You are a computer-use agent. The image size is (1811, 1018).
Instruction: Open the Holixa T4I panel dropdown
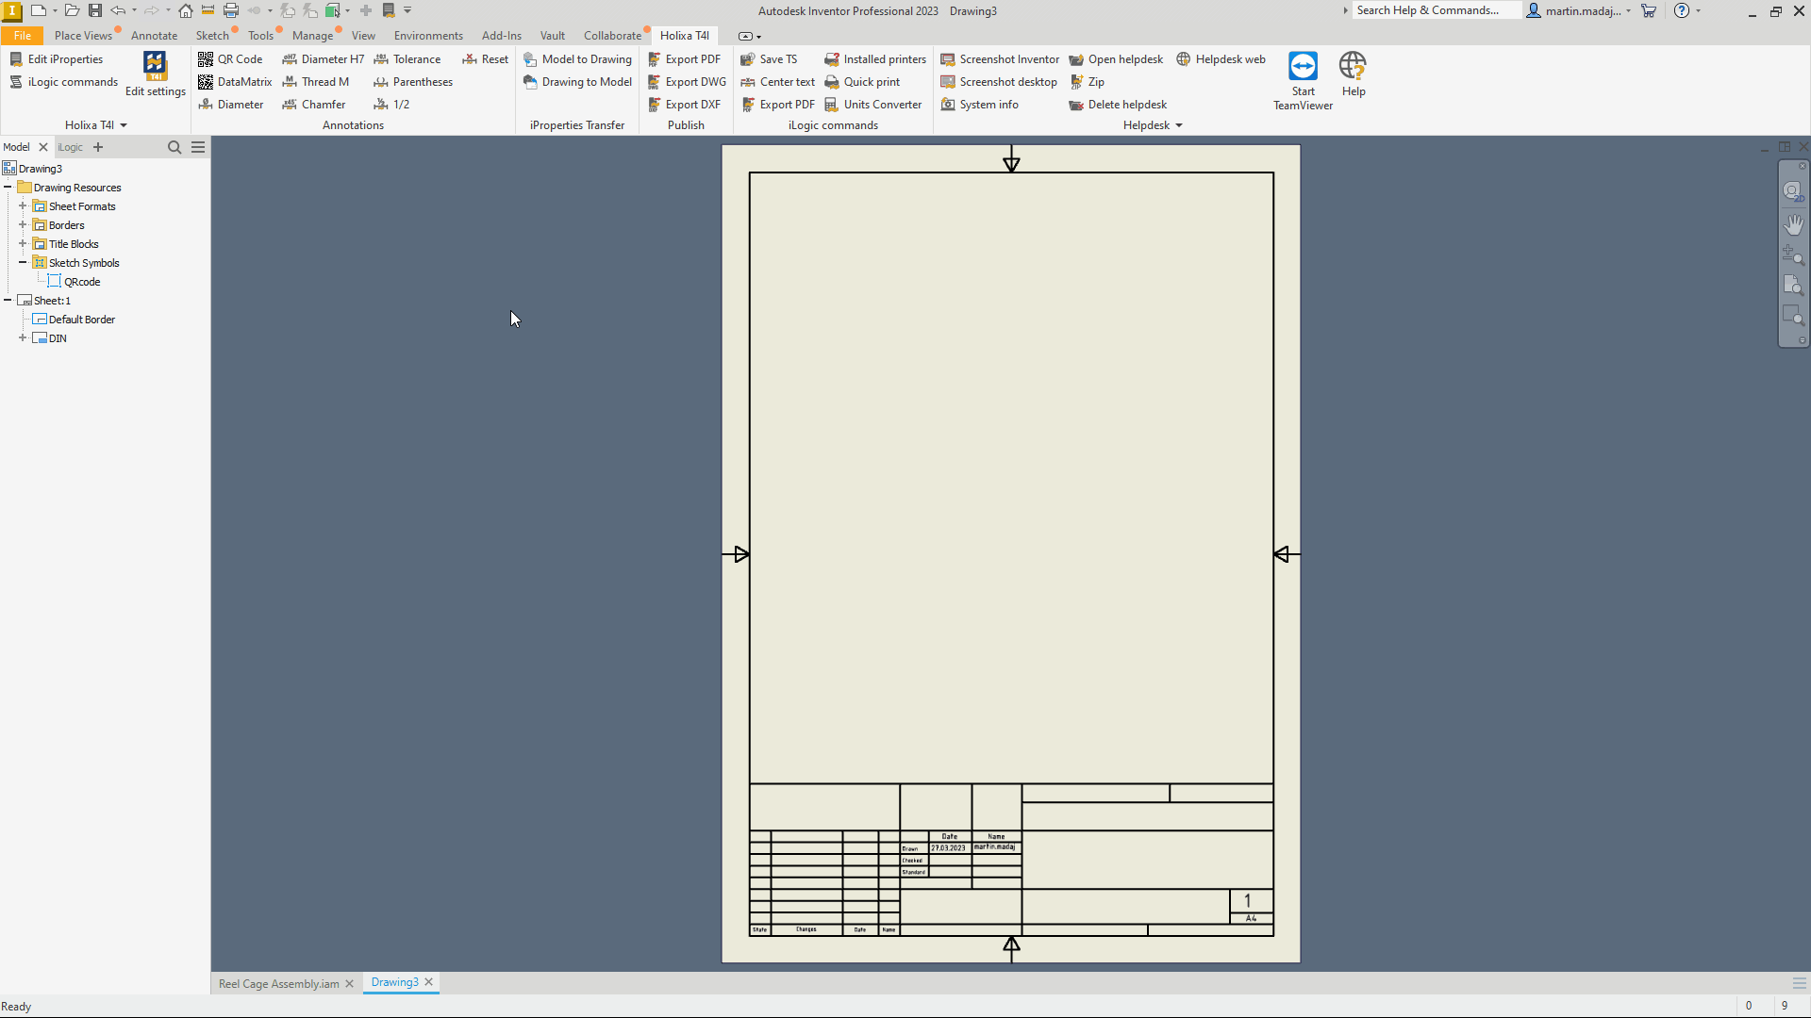(x=124, y=125)
